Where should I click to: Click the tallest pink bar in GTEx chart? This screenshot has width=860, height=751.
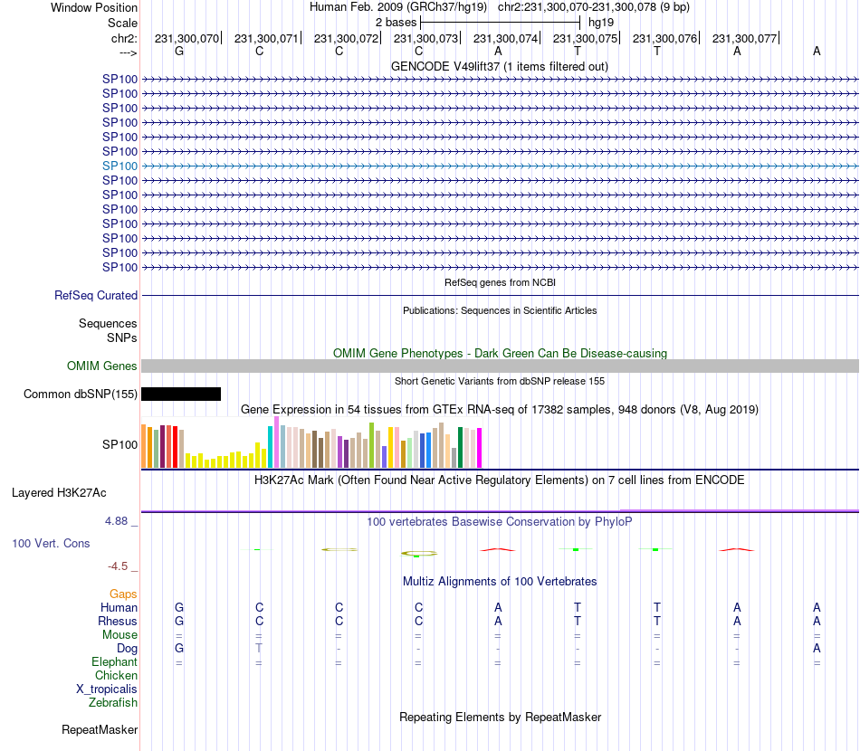(277, 442)
